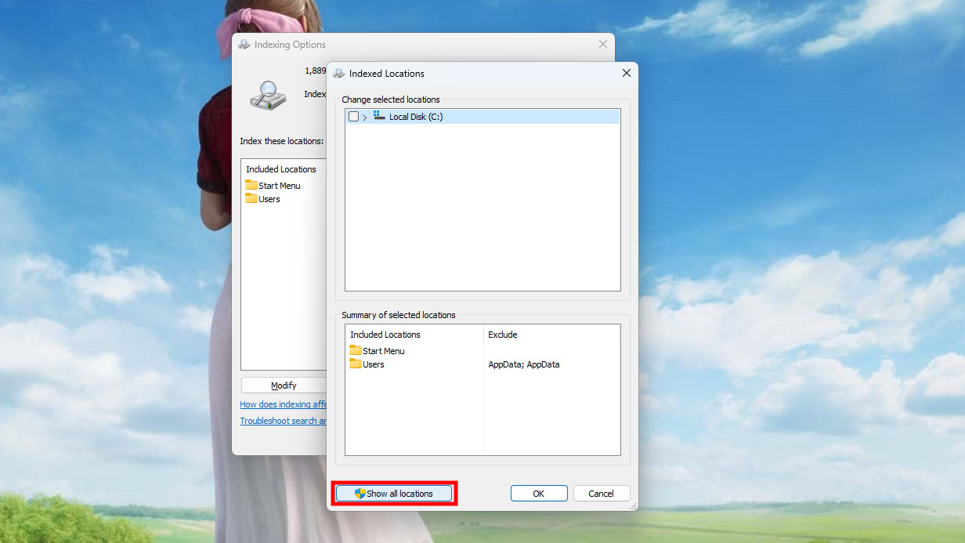Open the How does indexing affect link

point(284,404)
